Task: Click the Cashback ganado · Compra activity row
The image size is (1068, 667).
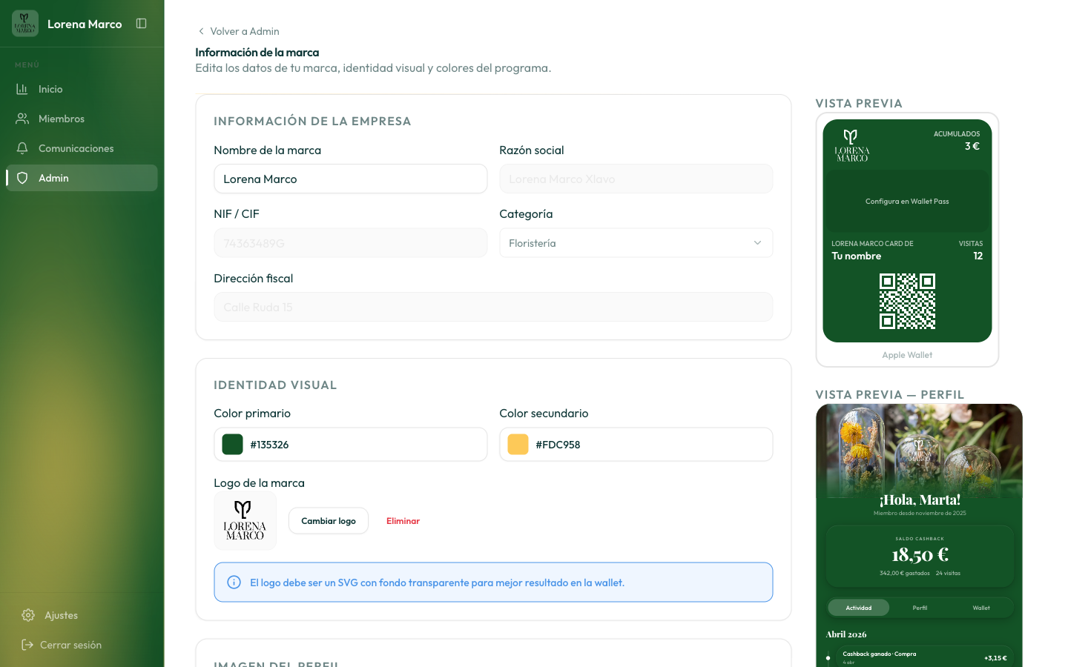Action: pos(924,657)
